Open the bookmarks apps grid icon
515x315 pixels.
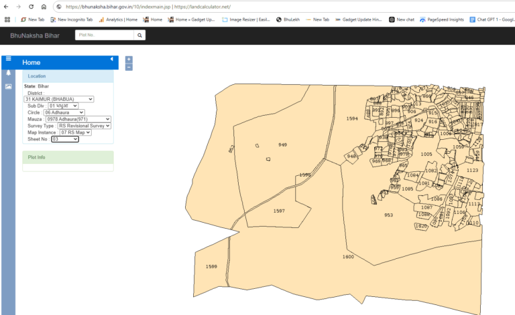pyautogui.click(x=7, y=20)
